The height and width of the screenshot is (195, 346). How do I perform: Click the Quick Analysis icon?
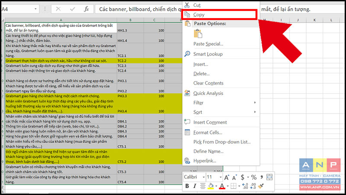tap(187, 93)
